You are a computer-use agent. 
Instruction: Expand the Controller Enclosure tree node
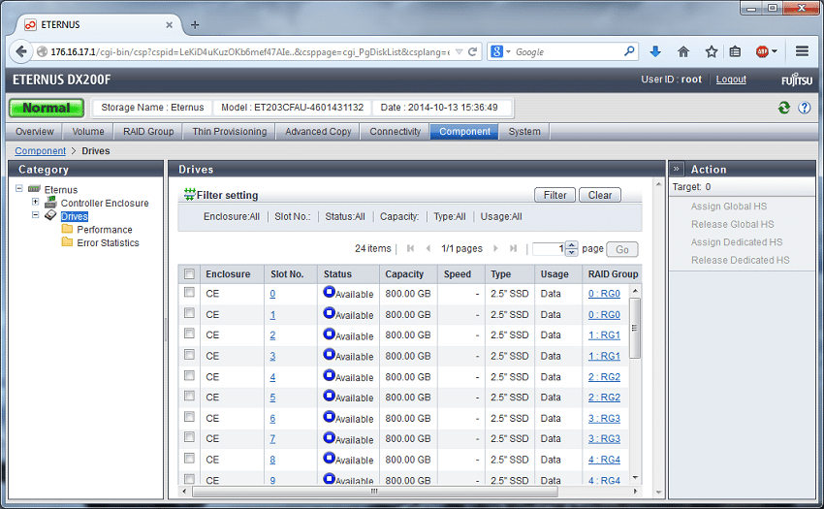[x=35, y=202]
